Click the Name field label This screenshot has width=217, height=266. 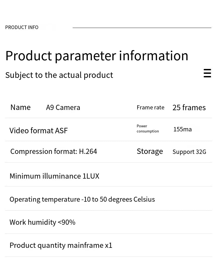click(x=20, y=107)
